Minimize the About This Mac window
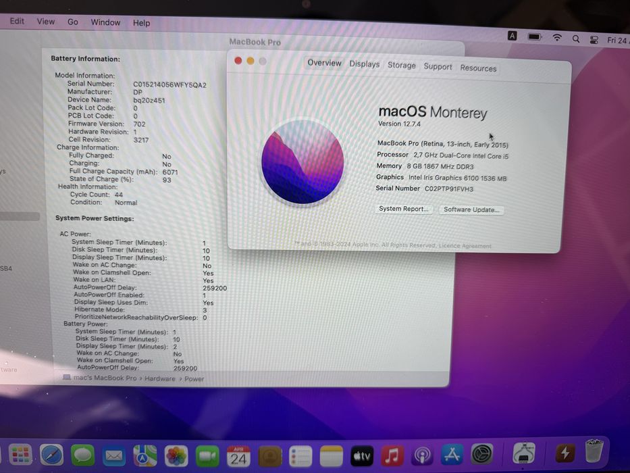This screenshot has width=630, height=473. click(251, 61)
